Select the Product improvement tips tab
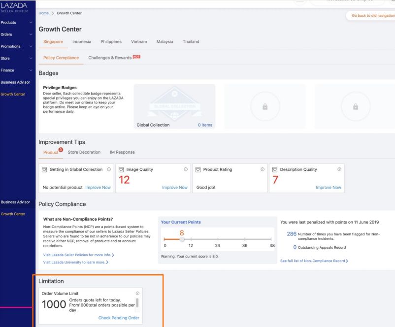395x327 pixels. coord(51,152)
